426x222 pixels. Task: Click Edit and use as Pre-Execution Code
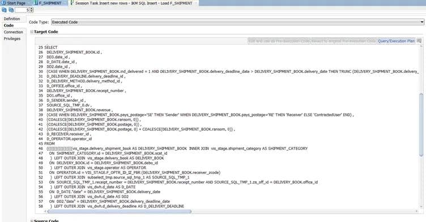coord(279,41)
